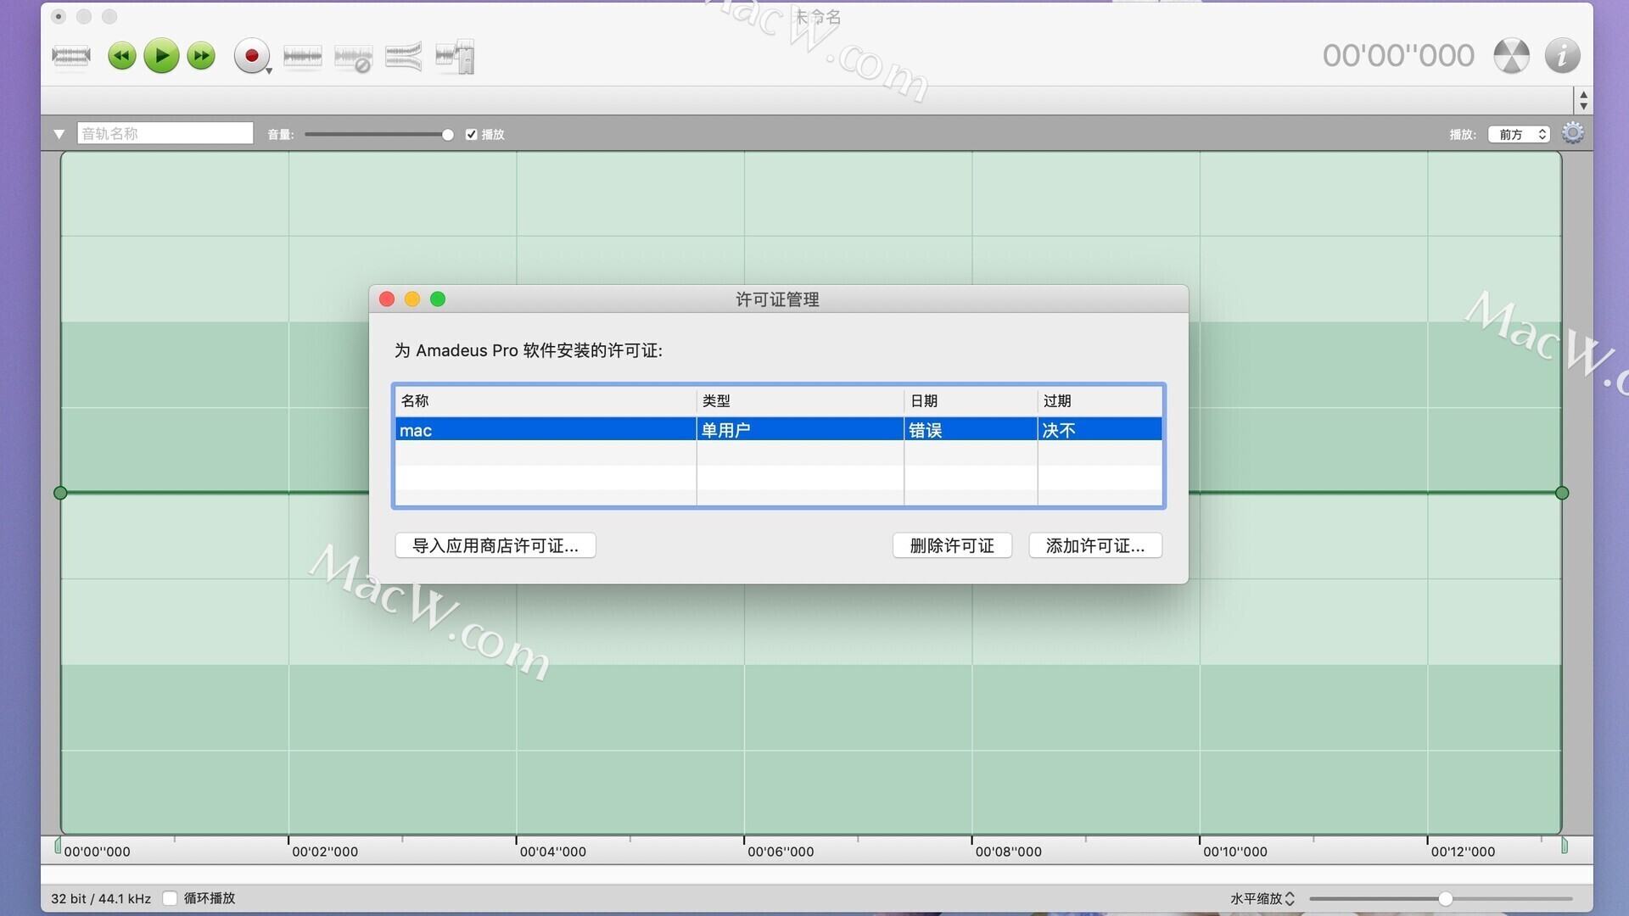The image size is (1629, 916).
Task: Click 导入应用商店许可证 button
Action: click(x=495, y=545)
